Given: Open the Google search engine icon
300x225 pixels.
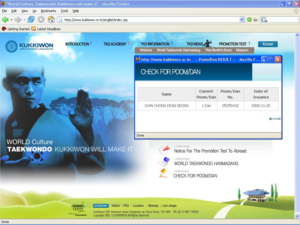Looking at the screenshot, I should (x=264, y=20).
